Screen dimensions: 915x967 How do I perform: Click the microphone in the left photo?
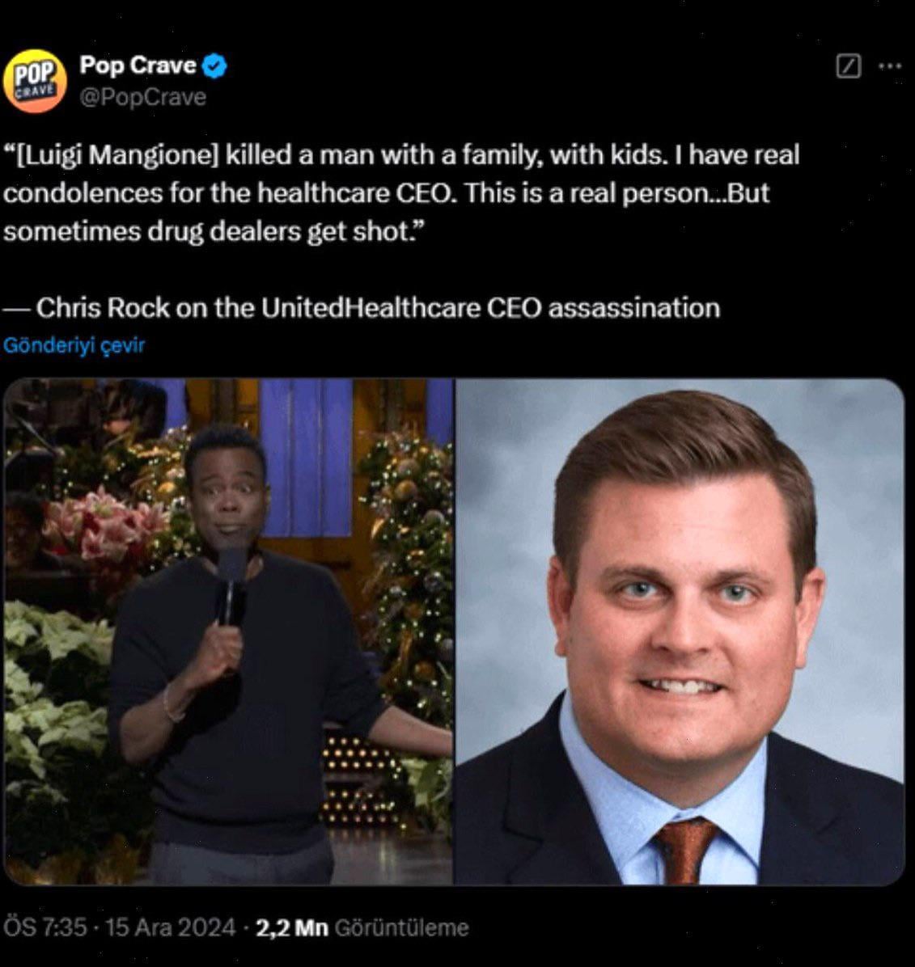tap(231, 586)
